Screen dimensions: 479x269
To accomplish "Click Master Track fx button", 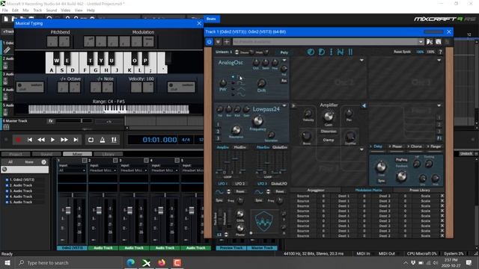I will 51,121.
